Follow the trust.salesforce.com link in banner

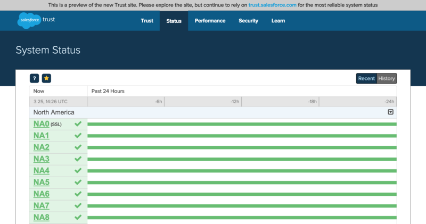(x=272, y=5)
